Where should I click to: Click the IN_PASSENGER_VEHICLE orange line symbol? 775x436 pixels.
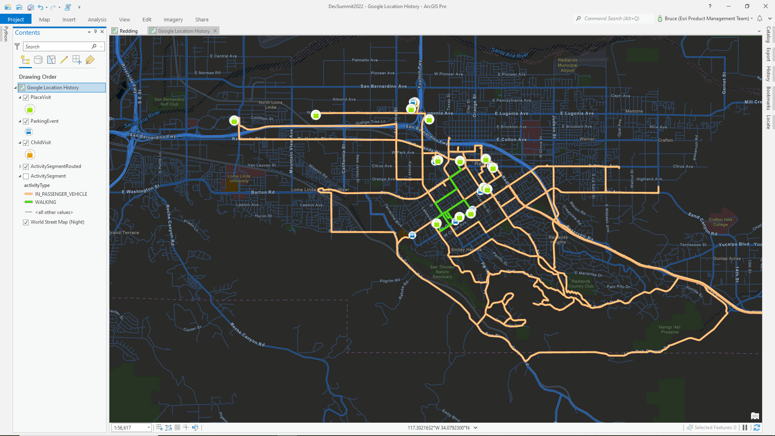tap(28, 194)
